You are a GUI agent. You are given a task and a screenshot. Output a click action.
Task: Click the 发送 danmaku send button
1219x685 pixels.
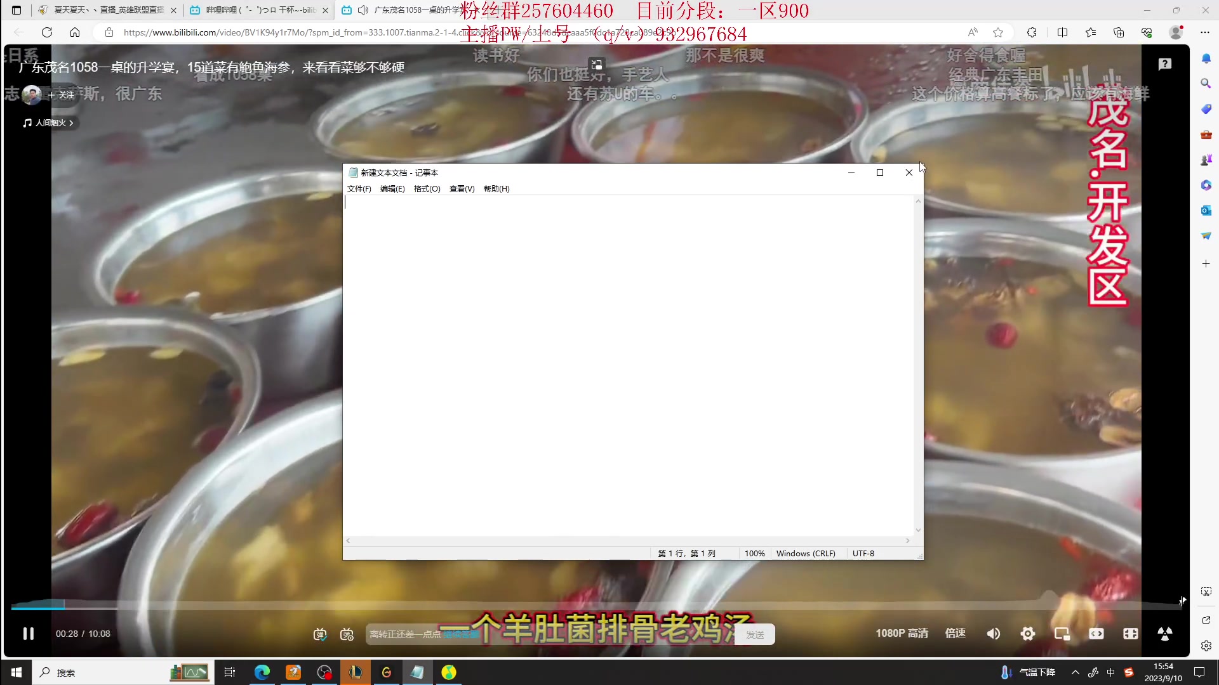pos(754,635)
